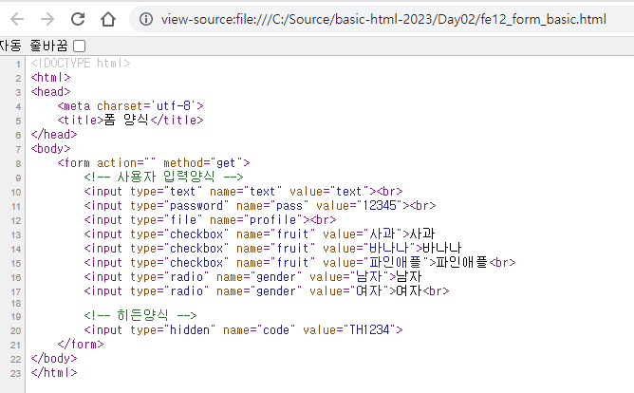Click the closing </html> tag
634x393 pixels.
click(x=54, y=372)
